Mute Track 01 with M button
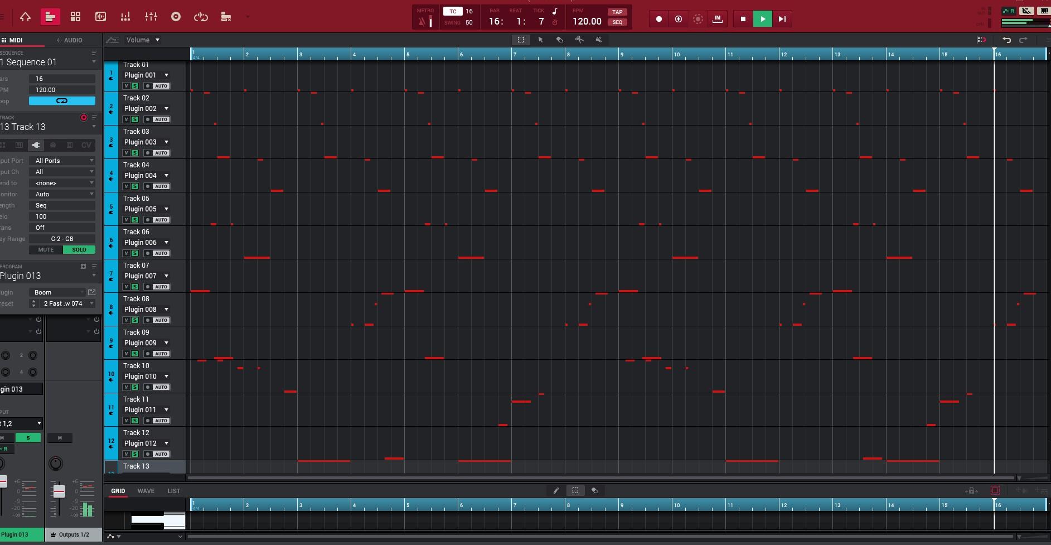 tap(127, 86)
